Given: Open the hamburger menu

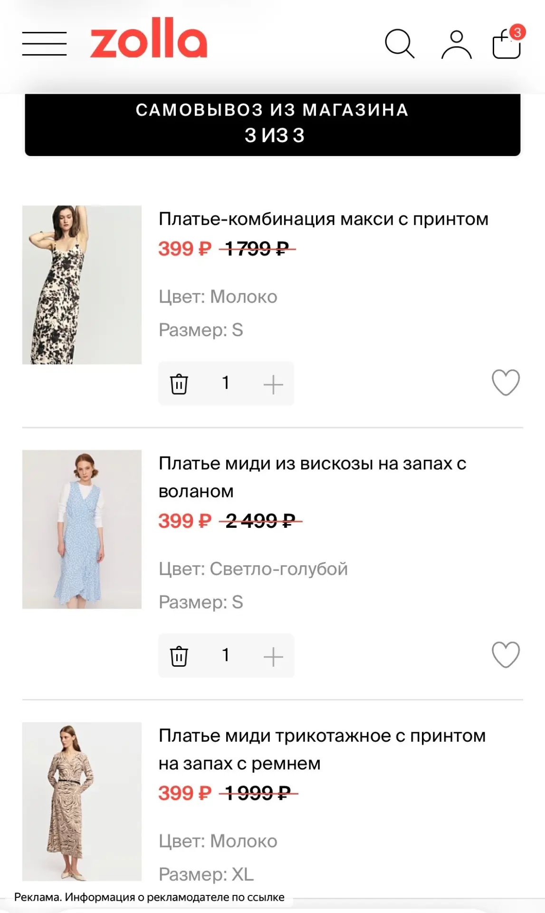Looking at the screenshot, I should (44, 44).
